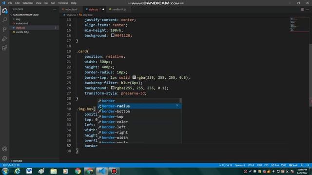
Task: Open the Explorer view in activity bar
Action: [x=4, y=10]
